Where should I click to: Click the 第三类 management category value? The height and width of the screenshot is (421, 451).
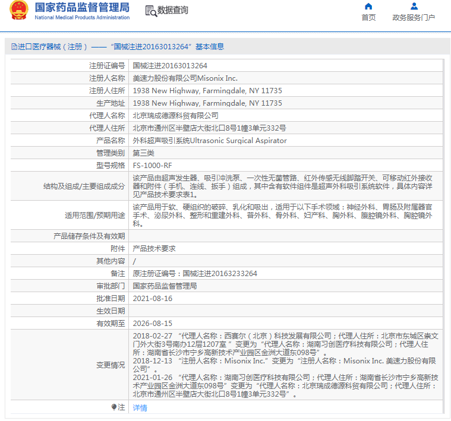143,153
